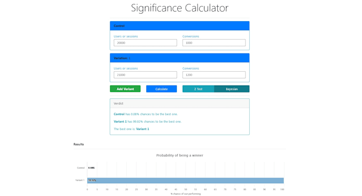Click the Control label on chart axis
The height and width of the screenshot is (196, 362).
pos(81,168)
